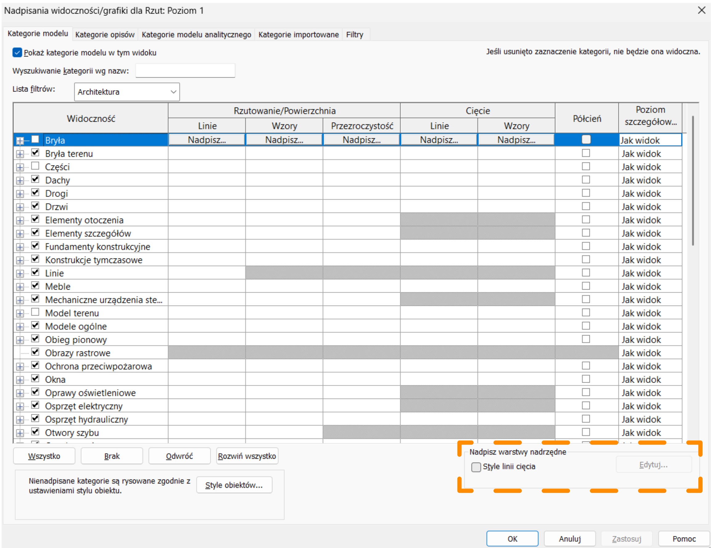This screenshot has height=548, width=711.
Task: Open the Filtry tab
Action: [354, 35]
